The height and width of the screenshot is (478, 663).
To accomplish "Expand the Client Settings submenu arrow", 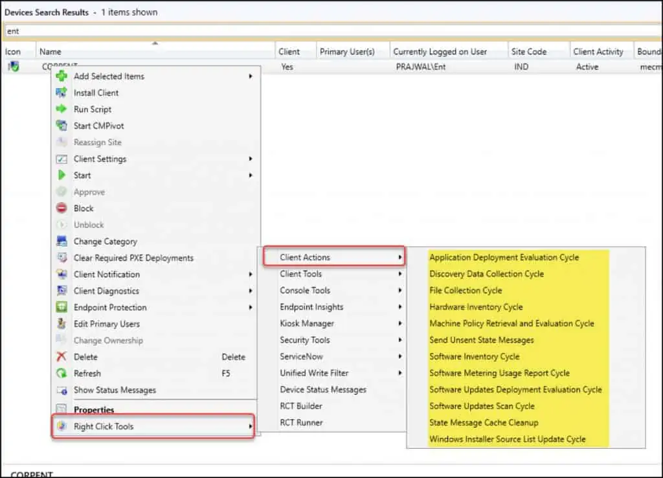I will (x=251, y=159).
